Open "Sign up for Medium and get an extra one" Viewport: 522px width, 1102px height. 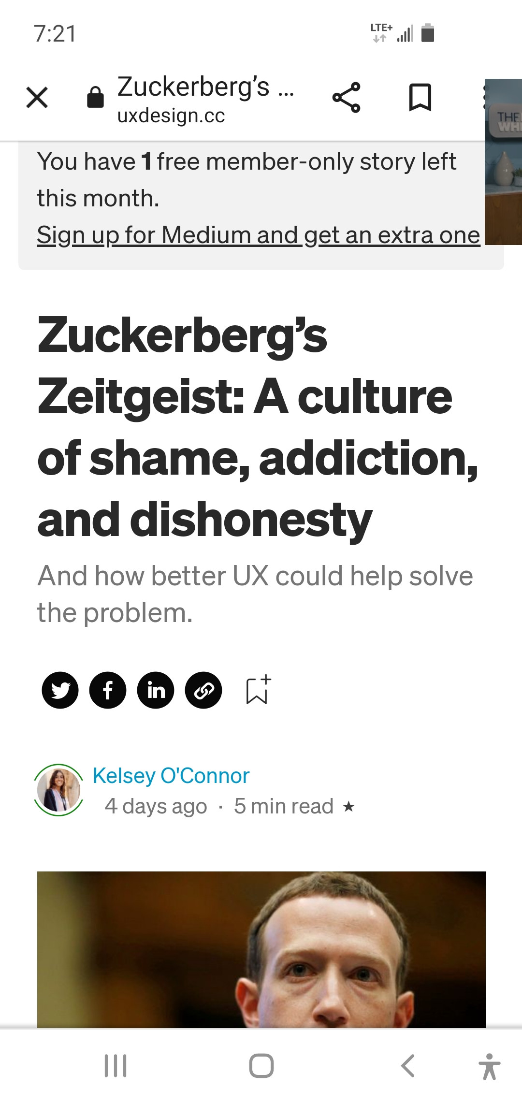[x=259, y=235]
